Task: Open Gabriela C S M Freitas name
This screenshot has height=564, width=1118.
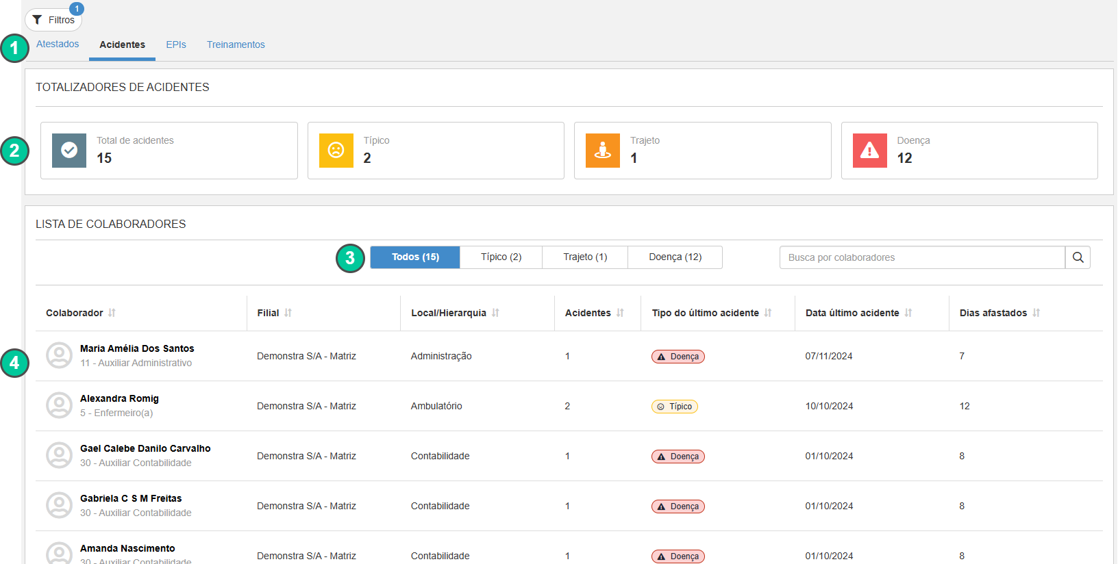Action: pyautogui.click(x=131, y=498)
